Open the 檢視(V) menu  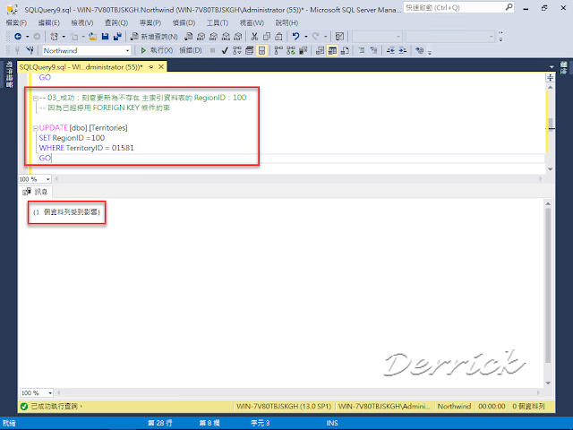pos(81,22)
